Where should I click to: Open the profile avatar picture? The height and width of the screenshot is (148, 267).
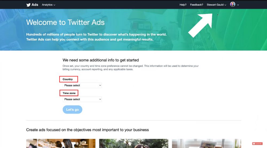tap(233, 4)
